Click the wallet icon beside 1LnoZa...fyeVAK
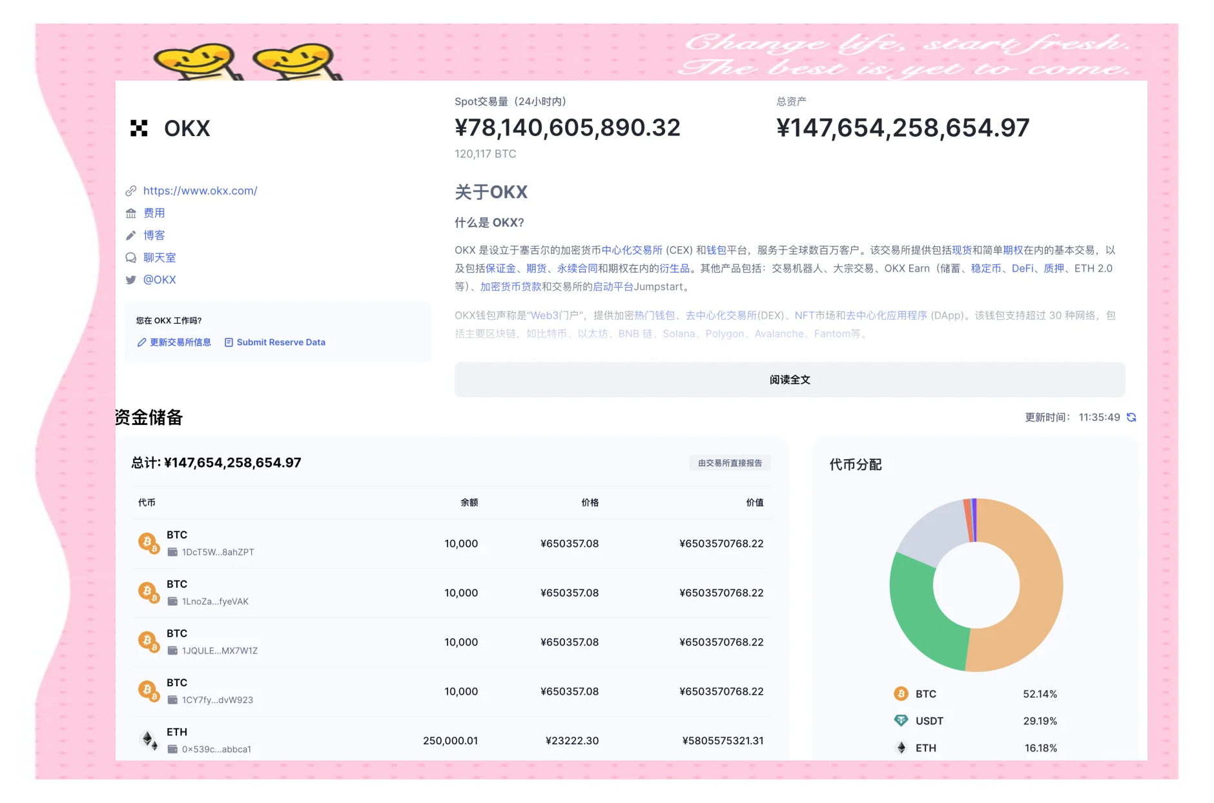Image resolution: width=1214 pixels, height=803 pixels. coord(172,601)
